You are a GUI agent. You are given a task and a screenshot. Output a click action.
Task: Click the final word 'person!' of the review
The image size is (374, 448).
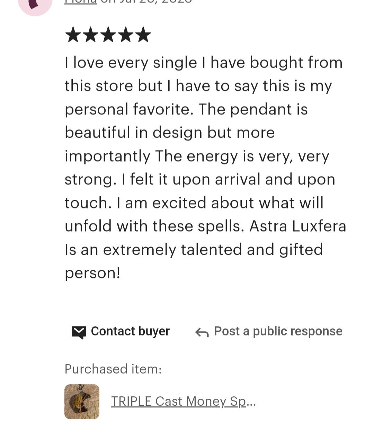click(x=92, y=274)
